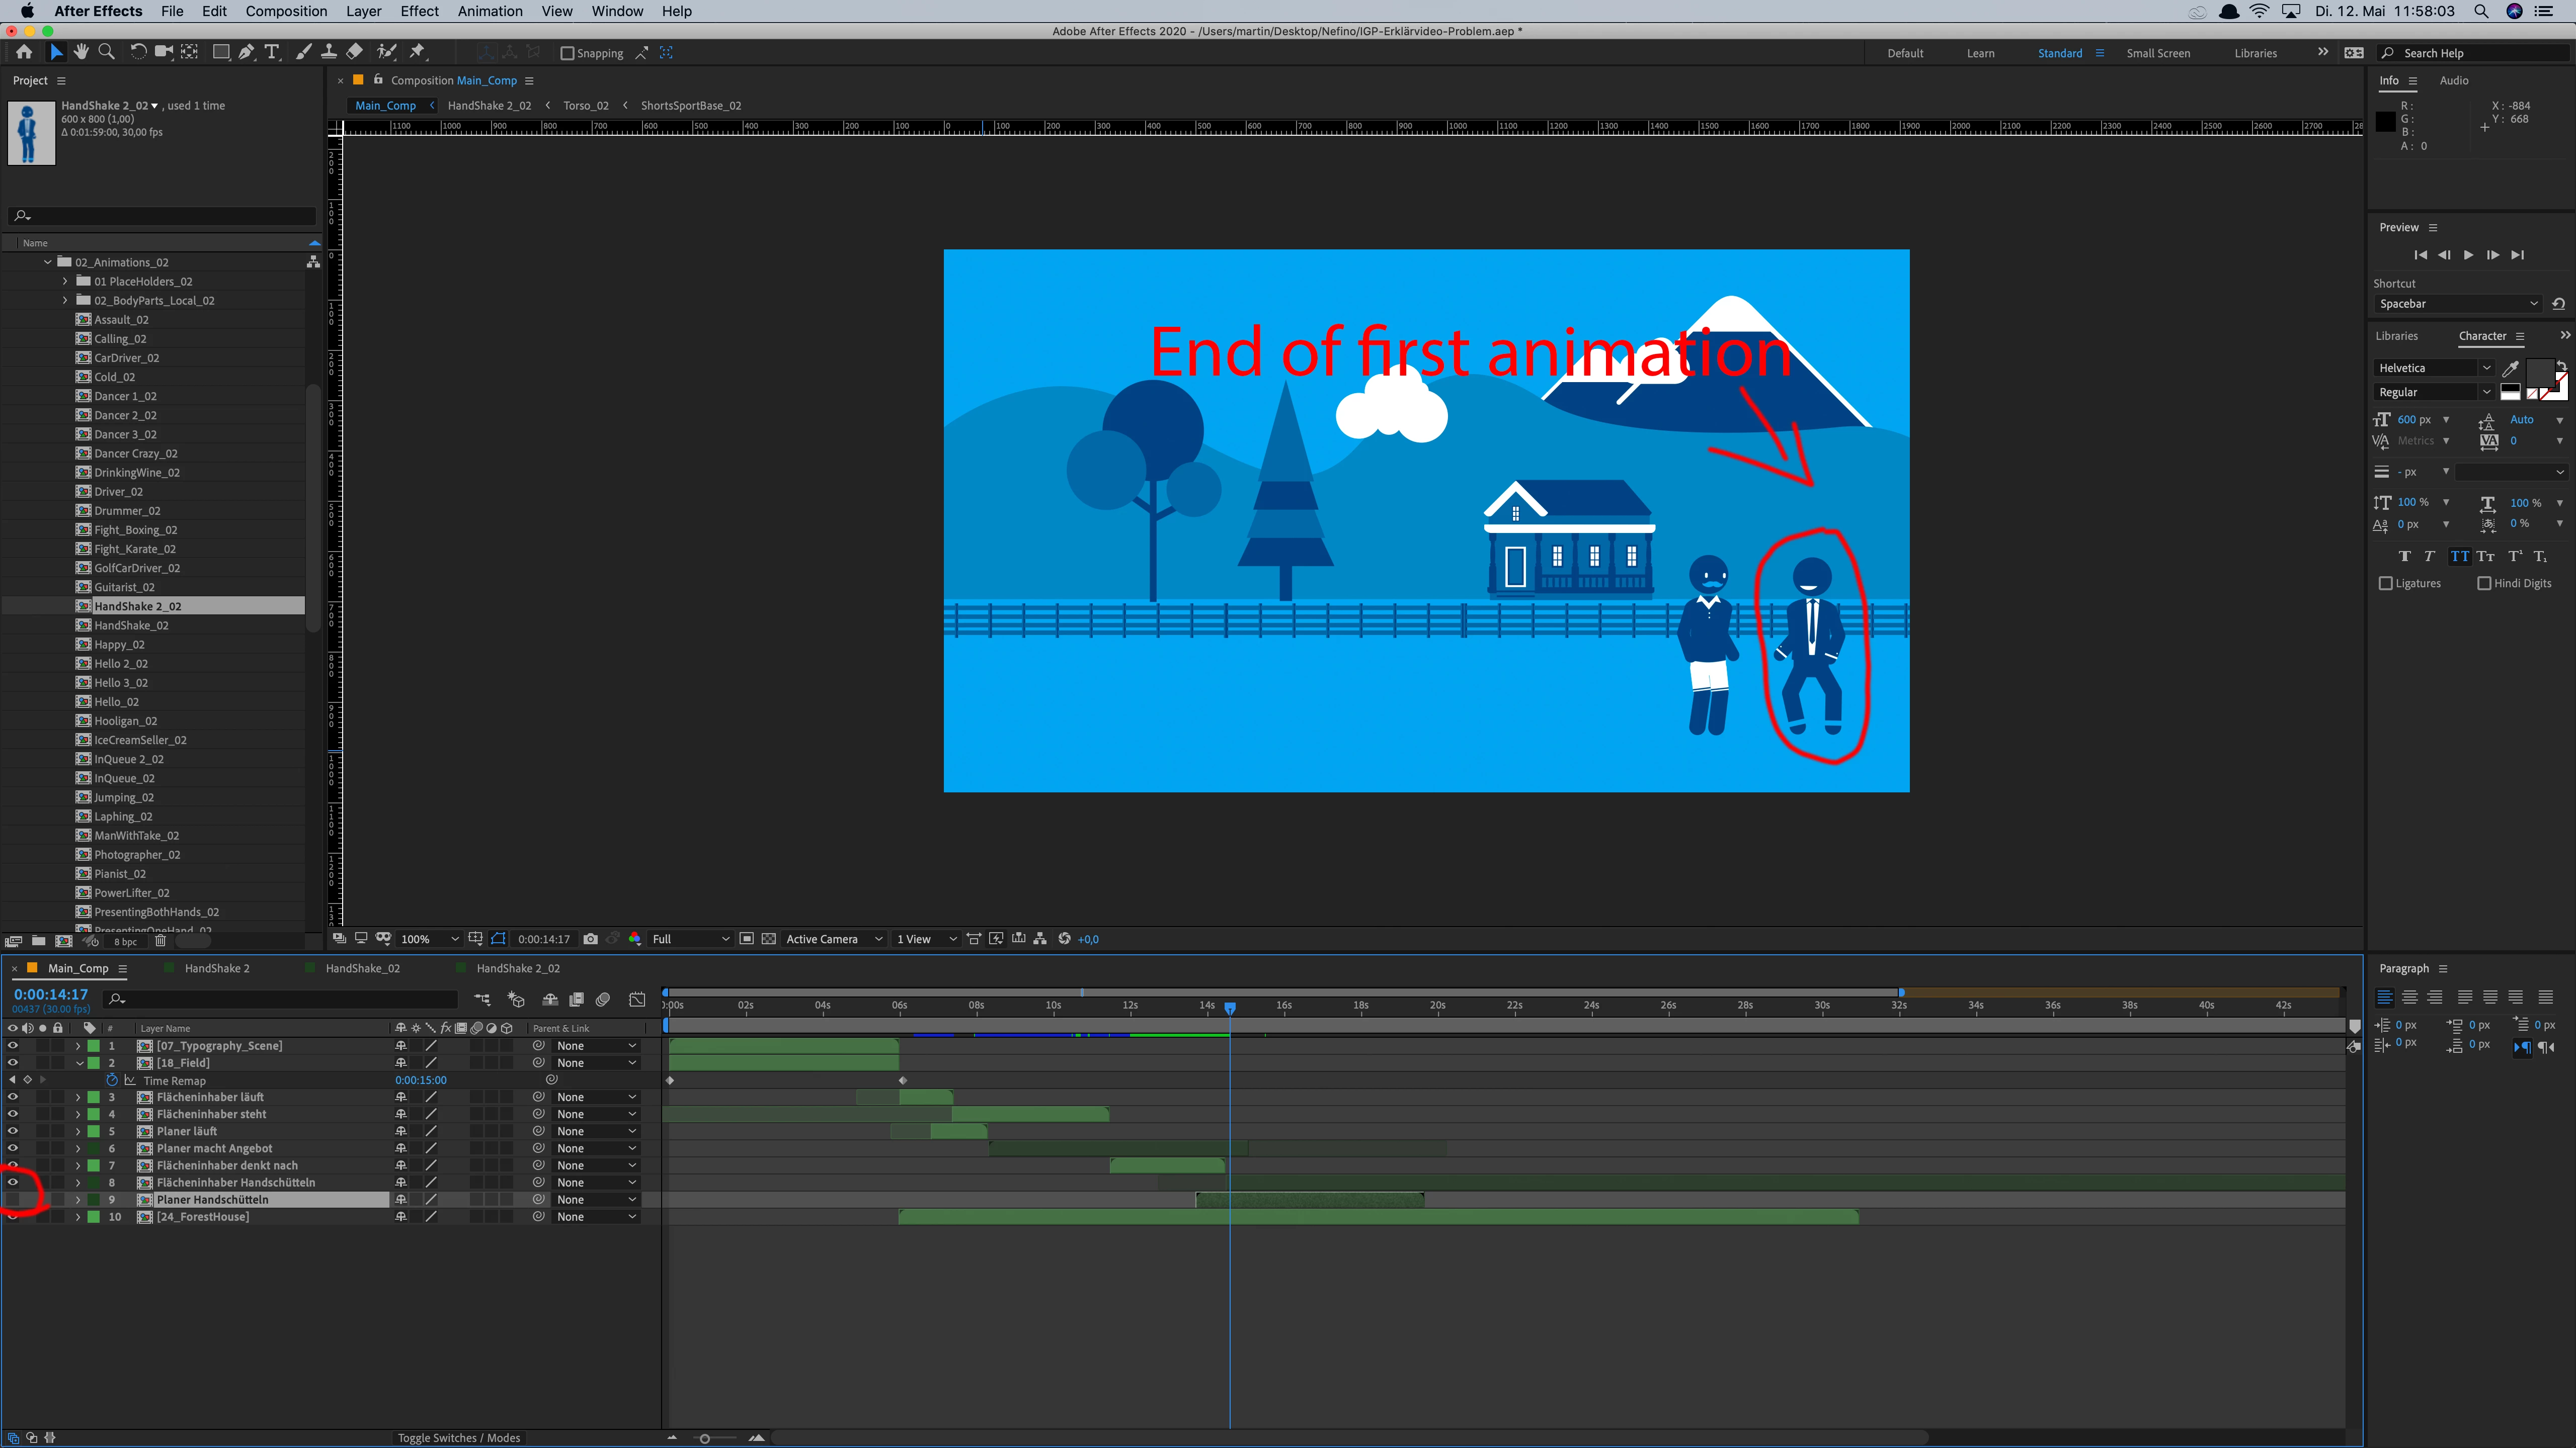Open the Active Camera dropdown
2576x1448 pixels.
click(x=834, y=938)
